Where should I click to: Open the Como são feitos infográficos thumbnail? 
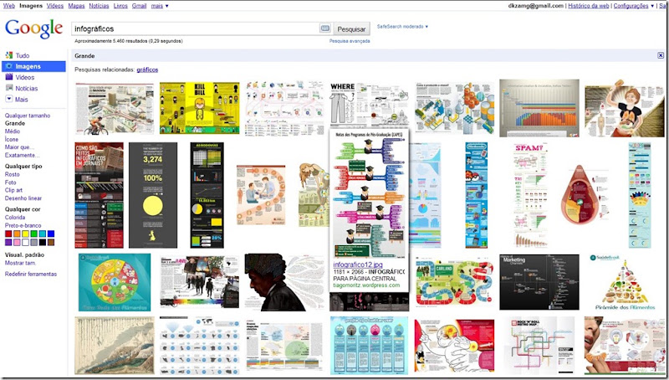[x=99, y=195]
